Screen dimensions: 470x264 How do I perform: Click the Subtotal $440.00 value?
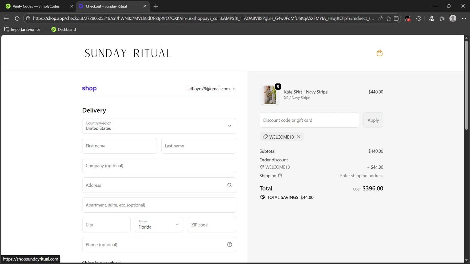coord(376,151)
